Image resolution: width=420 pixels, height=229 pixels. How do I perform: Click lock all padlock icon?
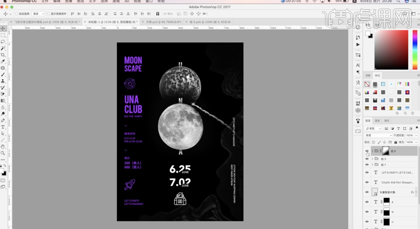click(x=395, y=142)
